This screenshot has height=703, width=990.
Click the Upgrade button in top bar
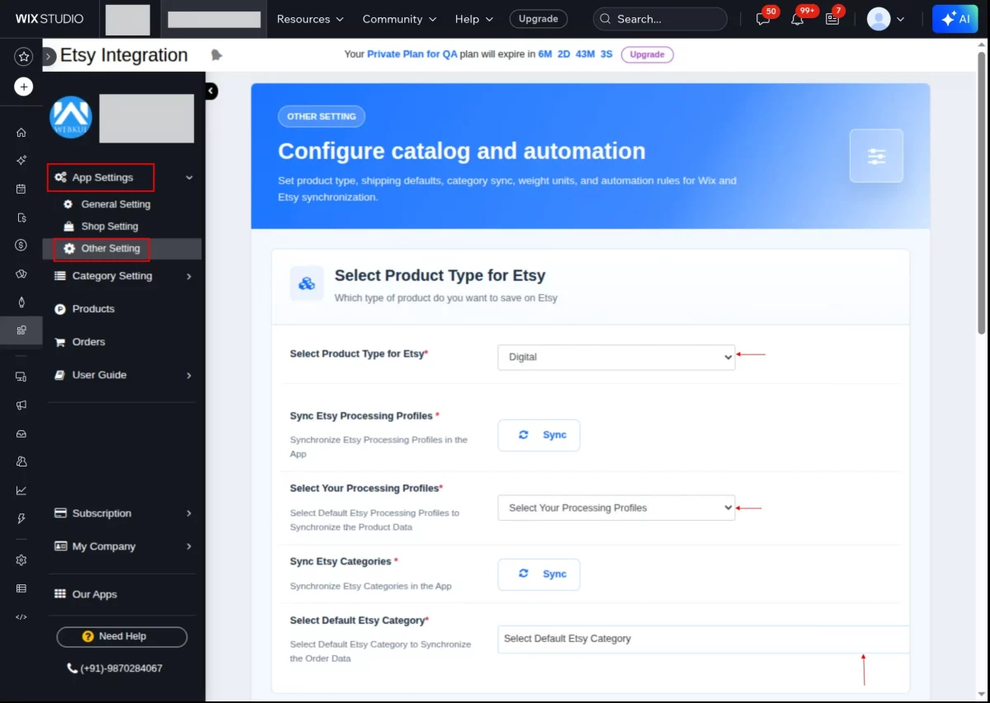click(x=538, y=19)
